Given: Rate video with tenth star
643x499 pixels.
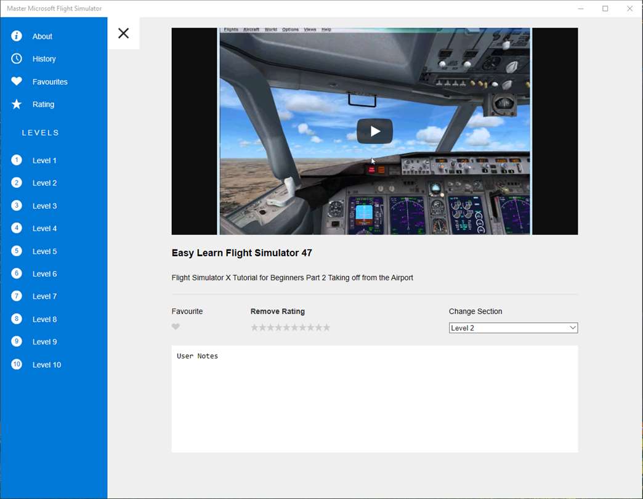Looking at the screenshot, I should [x=326, y=327].
